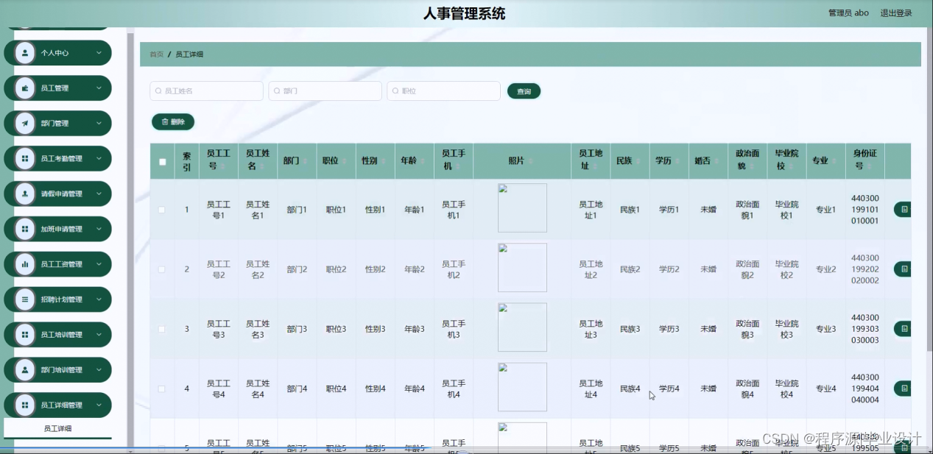Click the 请假申请管理 person icon
Viewport: 933px width, 454px height.
click(25, 194)
